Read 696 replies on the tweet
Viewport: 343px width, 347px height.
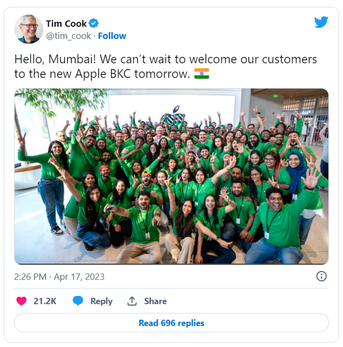point(171,323)
